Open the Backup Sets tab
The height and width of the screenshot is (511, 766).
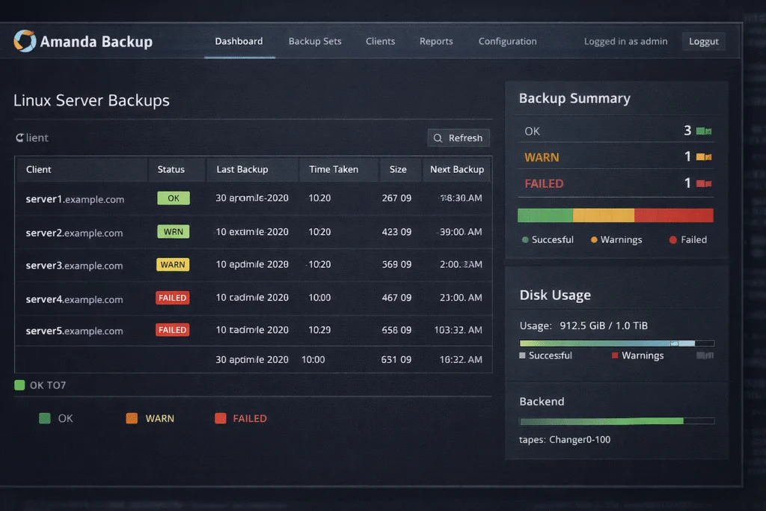[315, 41]
